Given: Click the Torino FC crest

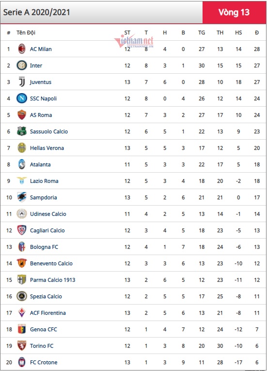Looking at the screenshot, I should [x=22, y=345].
